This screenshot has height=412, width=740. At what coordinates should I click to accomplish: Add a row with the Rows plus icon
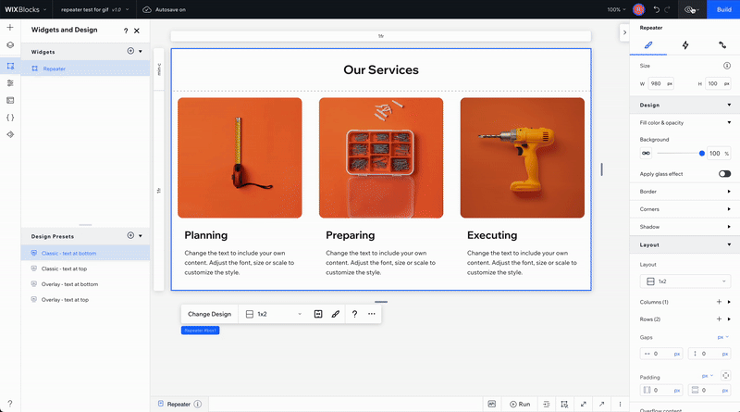point(719,318)
